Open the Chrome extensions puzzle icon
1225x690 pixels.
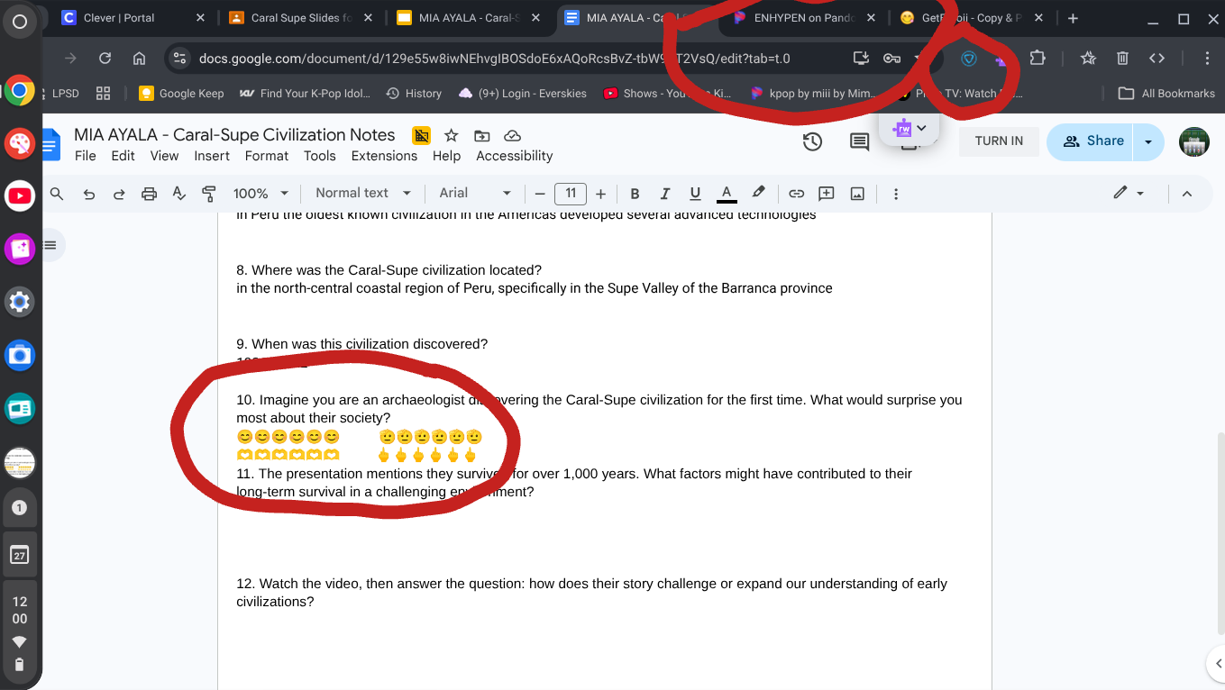point(1038,58)
